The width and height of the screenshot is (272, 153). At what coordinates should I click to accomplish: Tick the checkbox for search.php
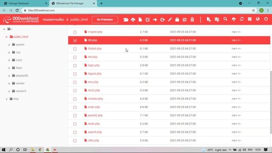[x=75, y=132]
